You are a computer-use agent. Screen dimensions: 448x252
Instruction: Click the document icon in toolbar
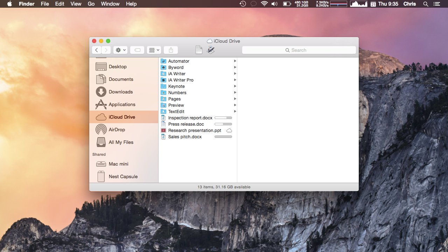coord(199,50)
